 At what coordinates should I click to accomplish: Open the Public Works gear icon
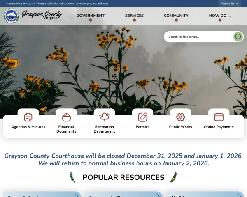pos(181,117)
